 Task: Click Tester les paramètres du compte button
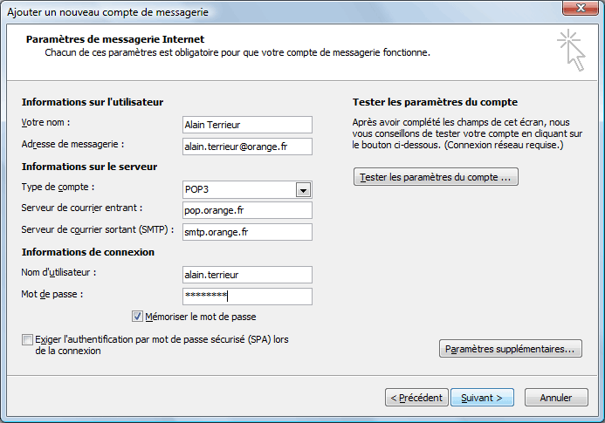pyautogui.click(x=436, y=177)
